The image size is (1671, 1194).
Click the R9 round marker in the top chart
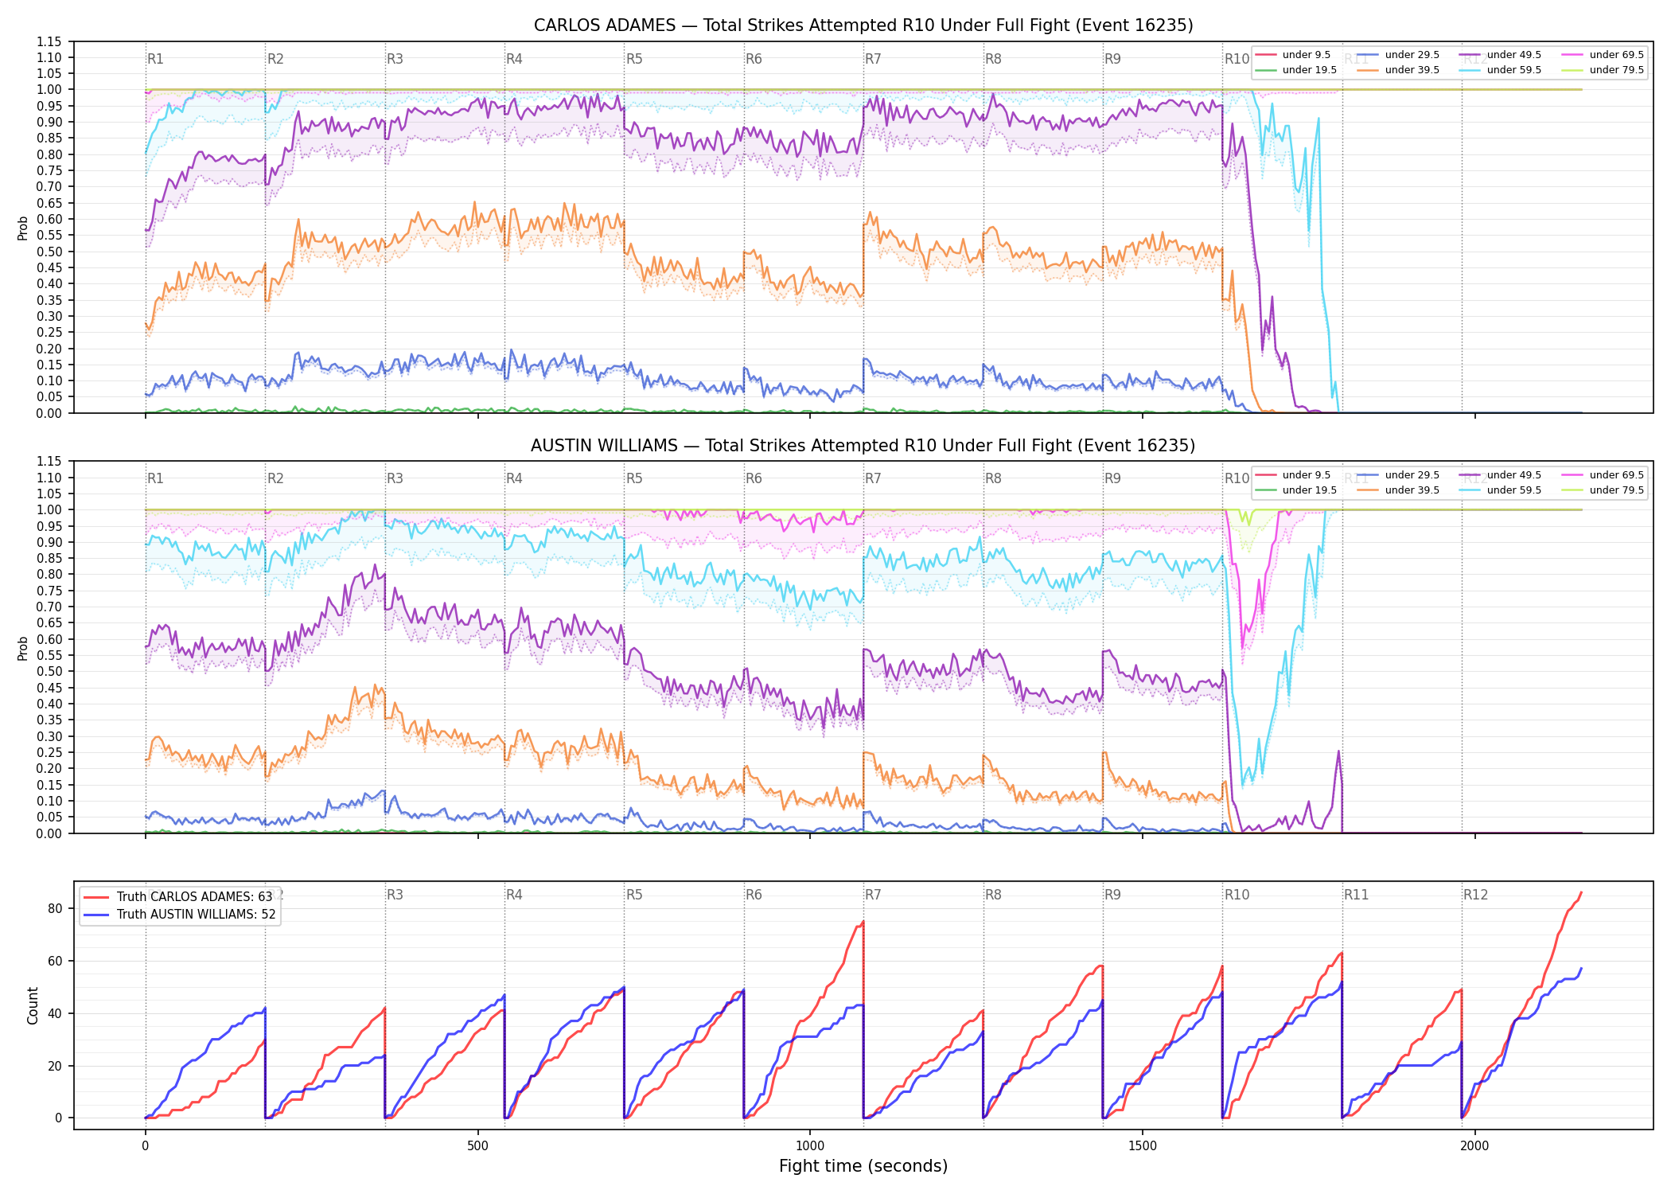coord(1112,59)
